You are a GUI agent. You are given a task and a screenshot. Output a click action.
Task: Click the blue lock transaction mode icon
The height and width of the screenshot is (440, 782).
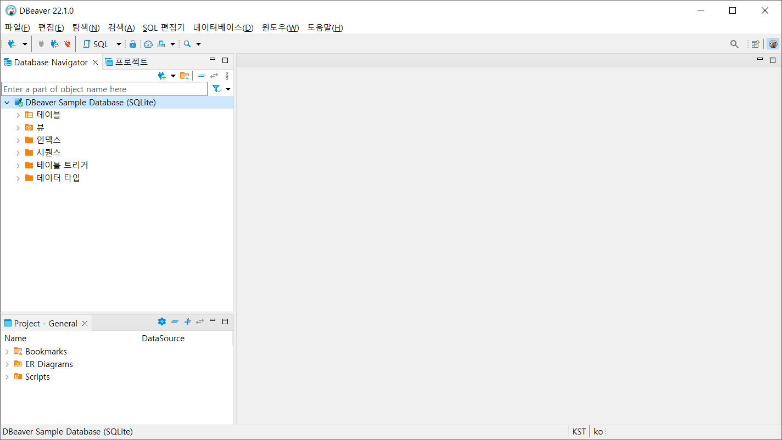coord(132,44)
